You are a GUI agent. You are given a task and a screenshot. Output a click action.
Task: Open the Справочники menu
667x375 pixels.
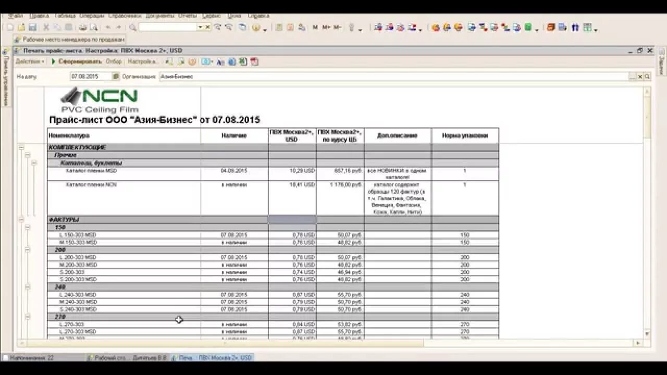point(124,16)
